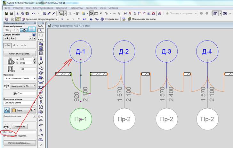The width and height of the screenshot is (233, 148).
Task: Click the Undo arrow icon
Action: (x=33, y=14)
